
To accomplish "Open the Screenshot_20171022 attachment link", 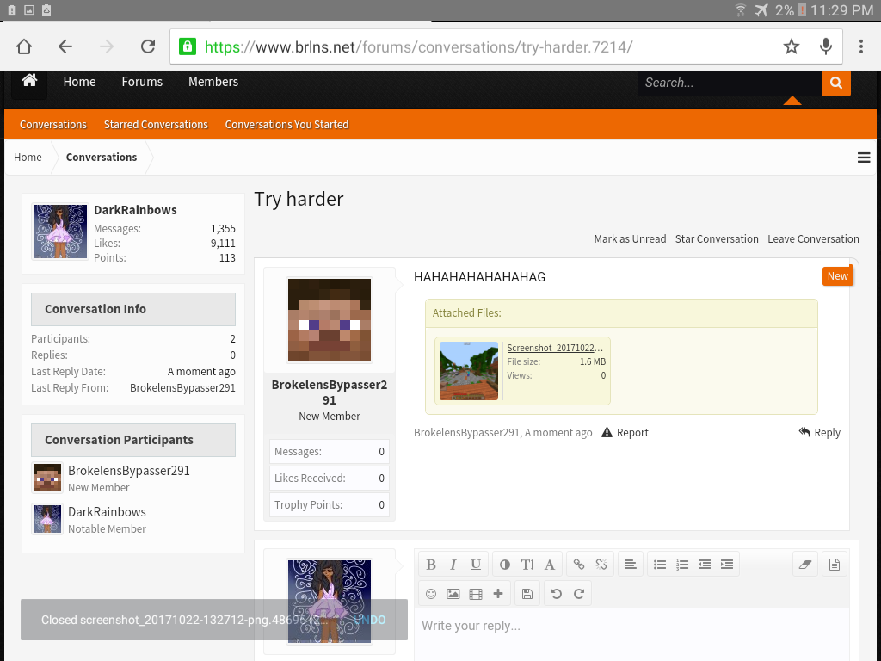I will [555, 348].
